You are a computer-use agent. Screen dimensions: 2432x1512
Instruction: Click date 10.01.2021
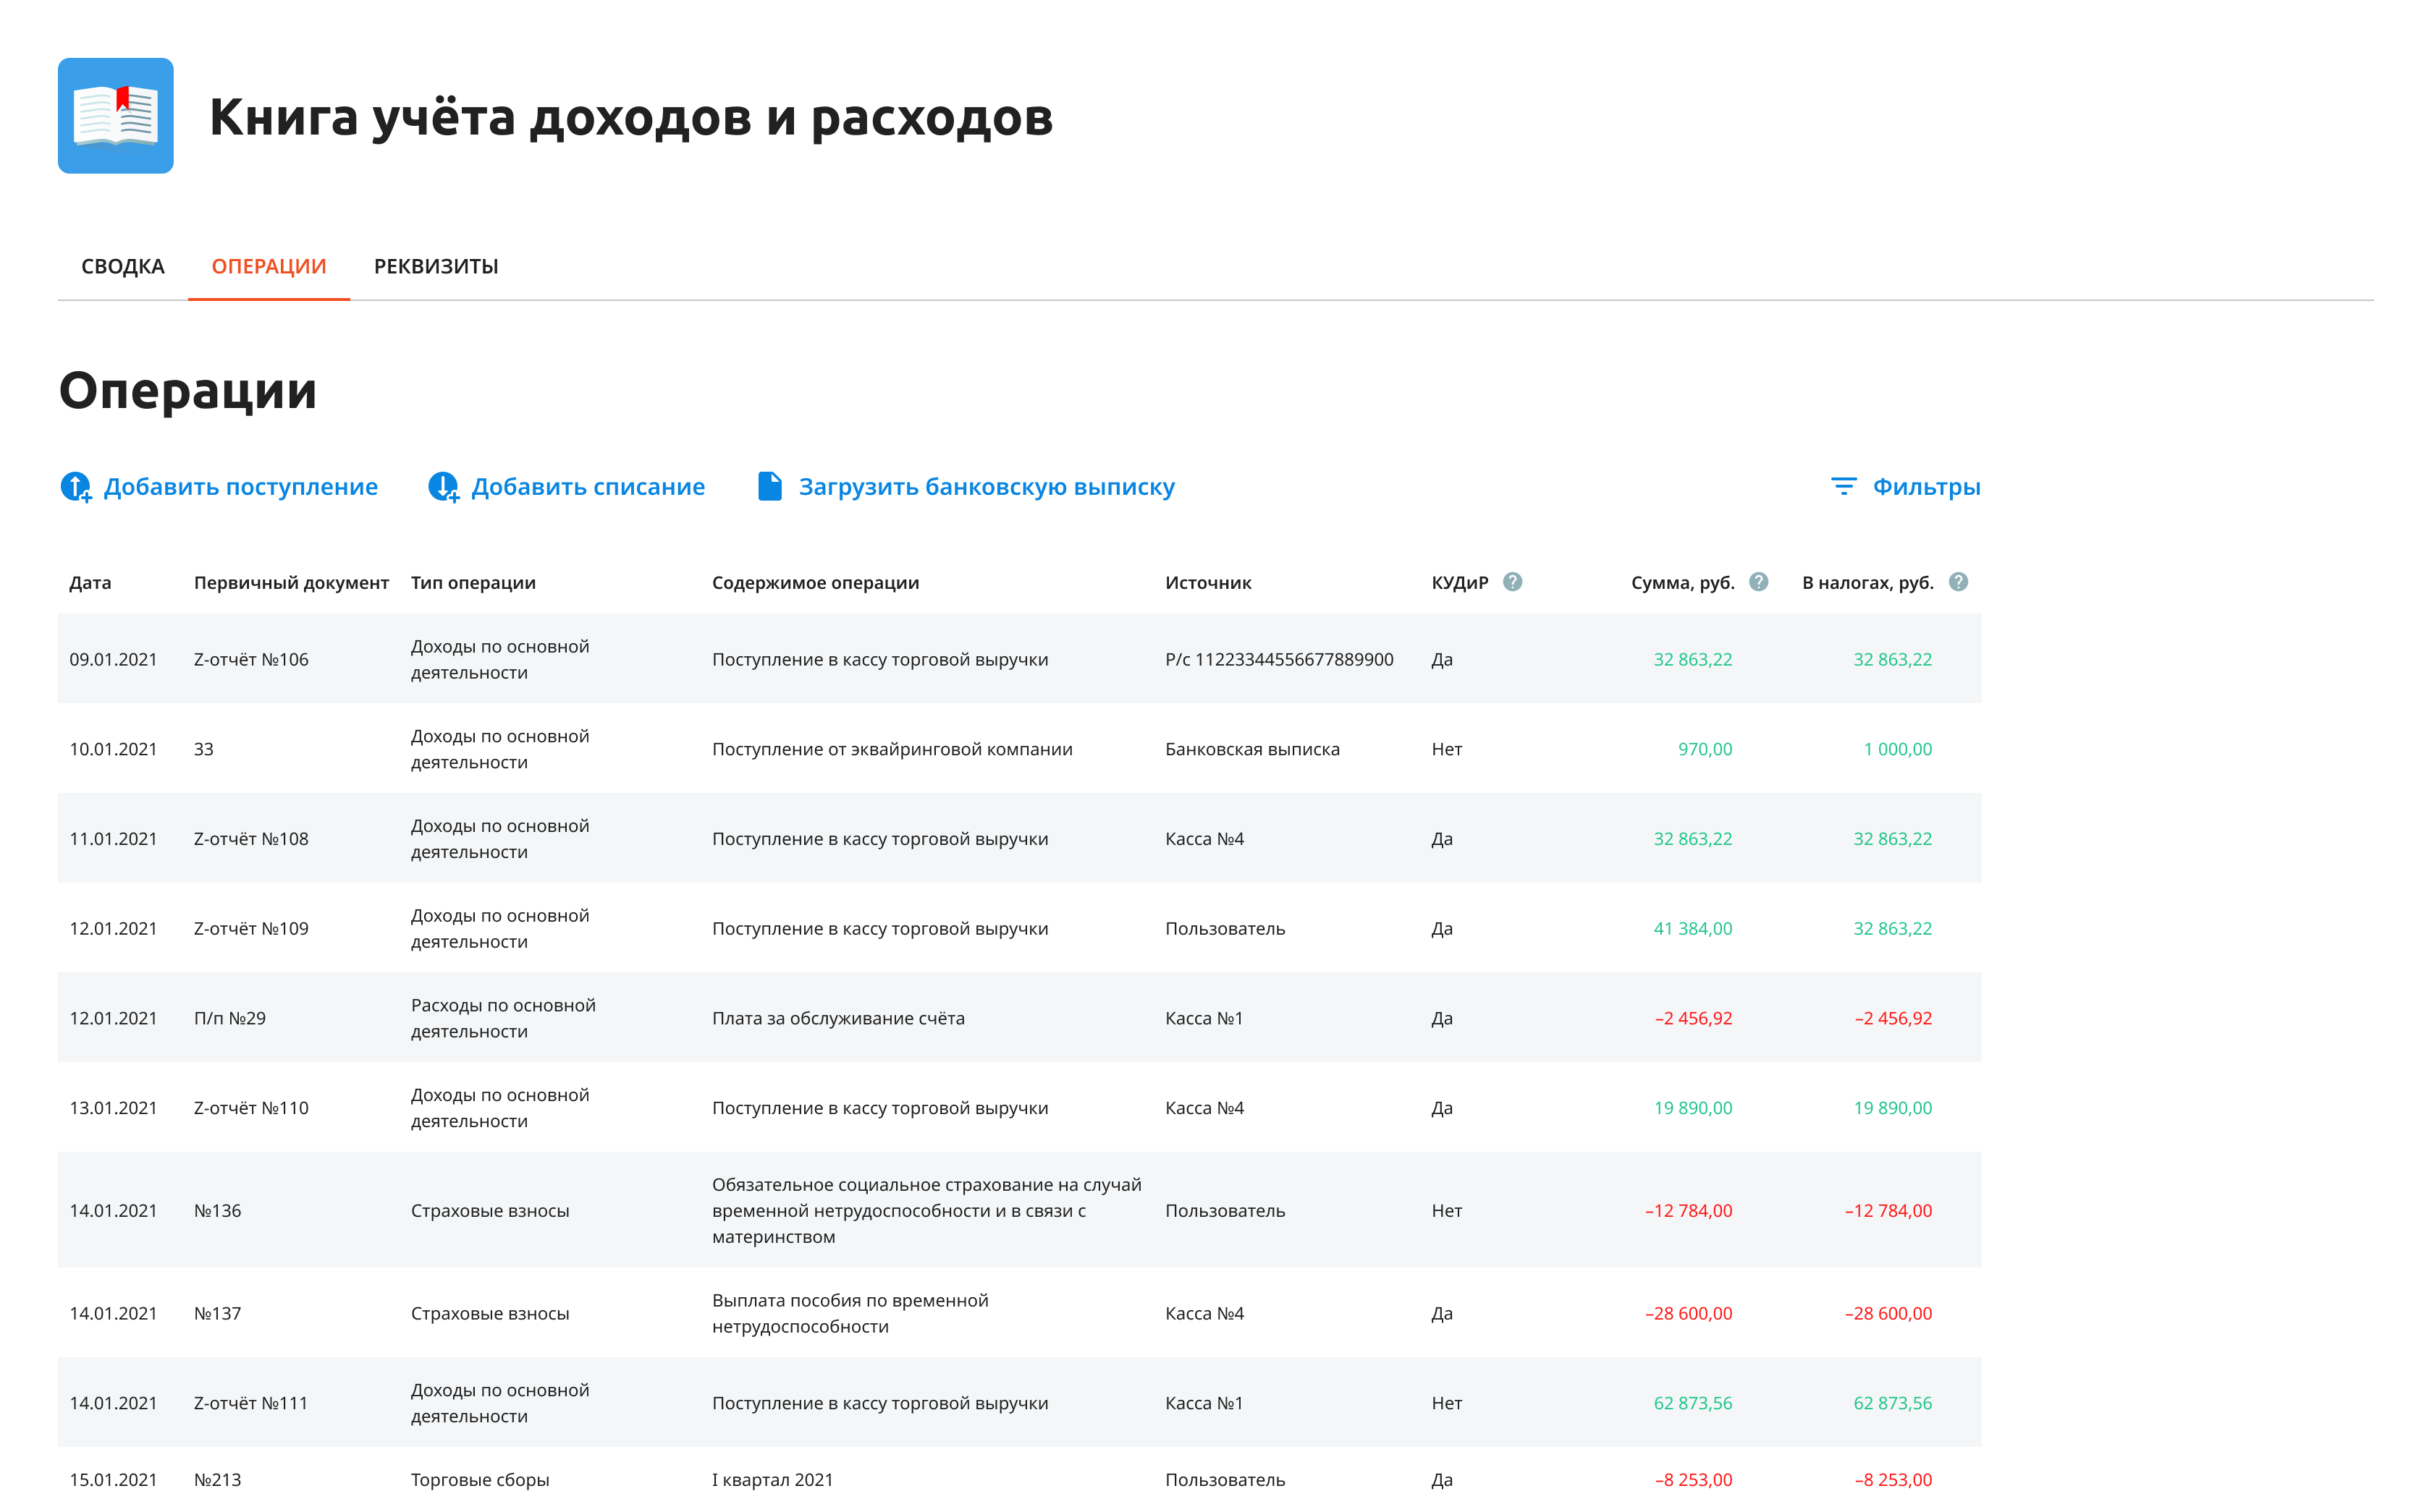tap(113, 749)
